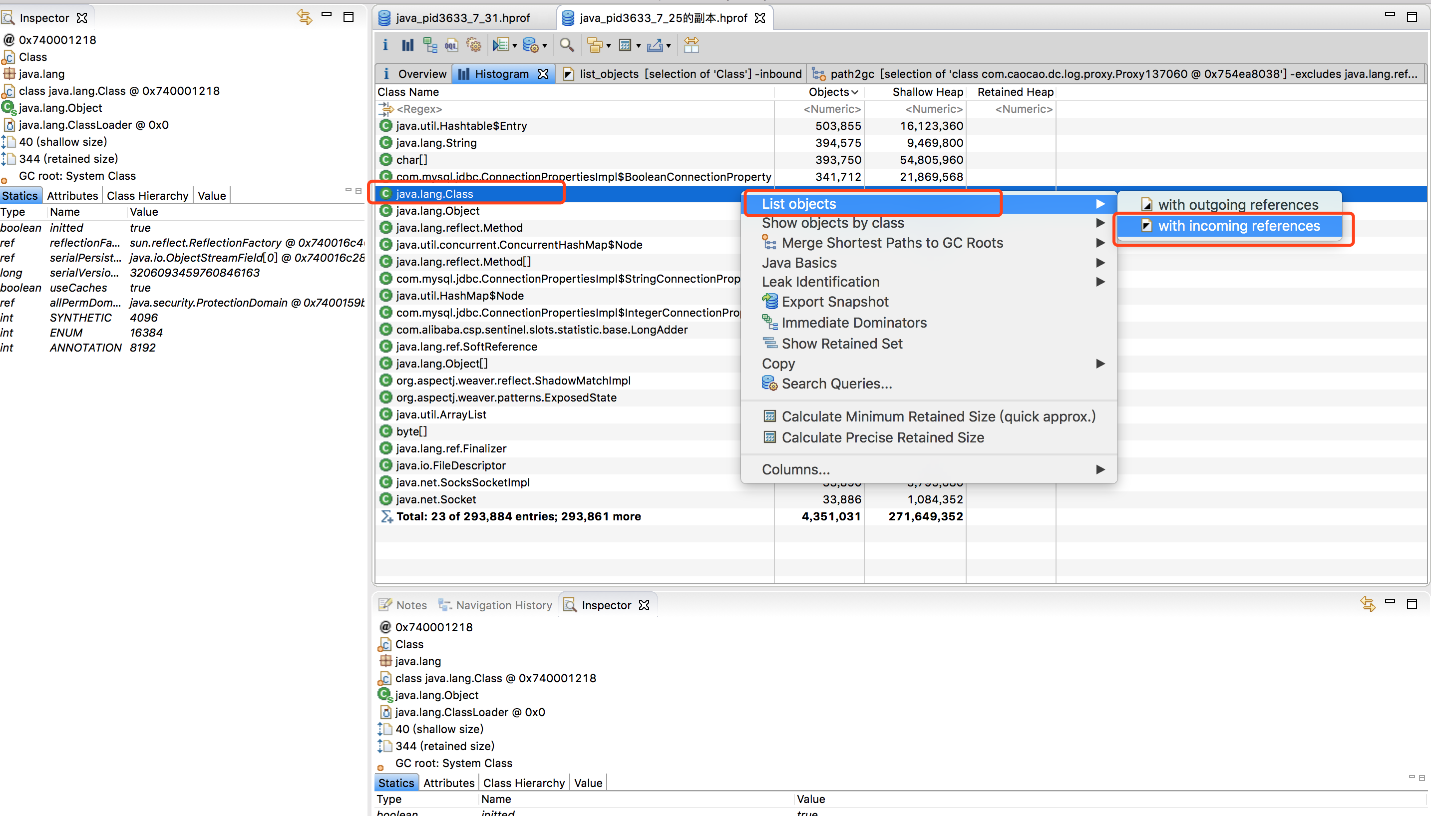Open the Thread Overview gears icon
The image size is (1431, 816).
pyautogui.click(x=474, y=45)
